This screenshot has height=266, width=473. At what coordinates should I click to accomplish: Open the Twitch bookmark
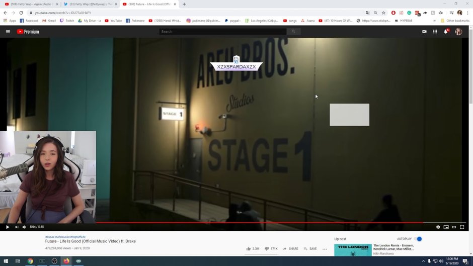[66, 21]
